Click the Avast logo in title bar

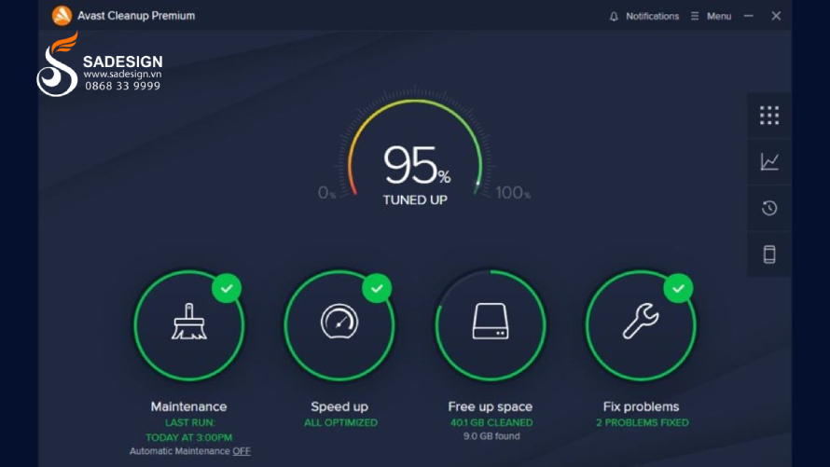point(62,15)
